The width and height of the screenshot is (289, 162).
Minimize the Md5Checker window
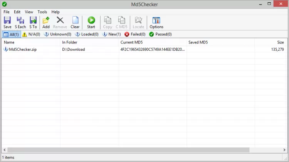tap(260, 4)
